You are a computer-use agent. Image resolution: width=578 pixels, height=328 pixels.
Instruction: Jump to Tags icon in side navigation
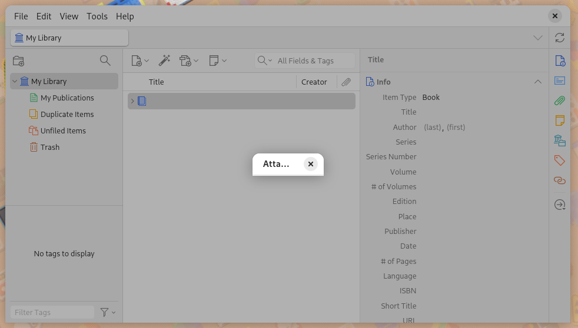(x=560, y=160)
